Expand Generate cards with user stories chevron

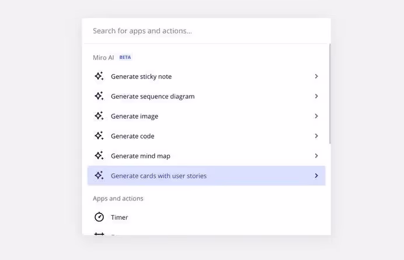pyautogui.click(x=316, y=175)
